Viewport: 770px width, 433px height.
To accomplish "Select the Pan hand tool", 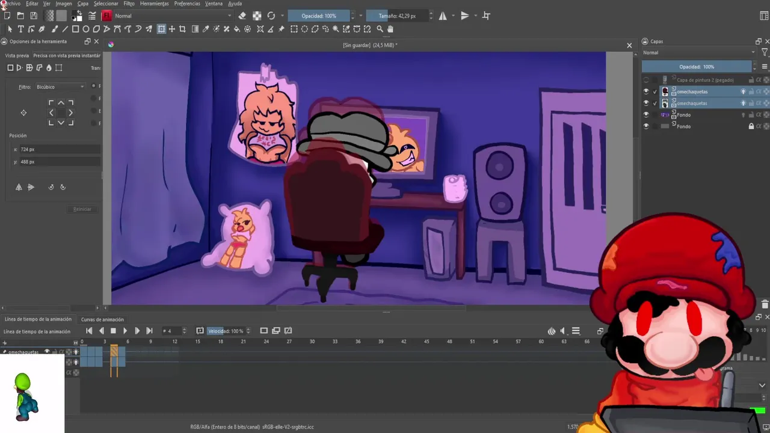I will click(390, 29).
